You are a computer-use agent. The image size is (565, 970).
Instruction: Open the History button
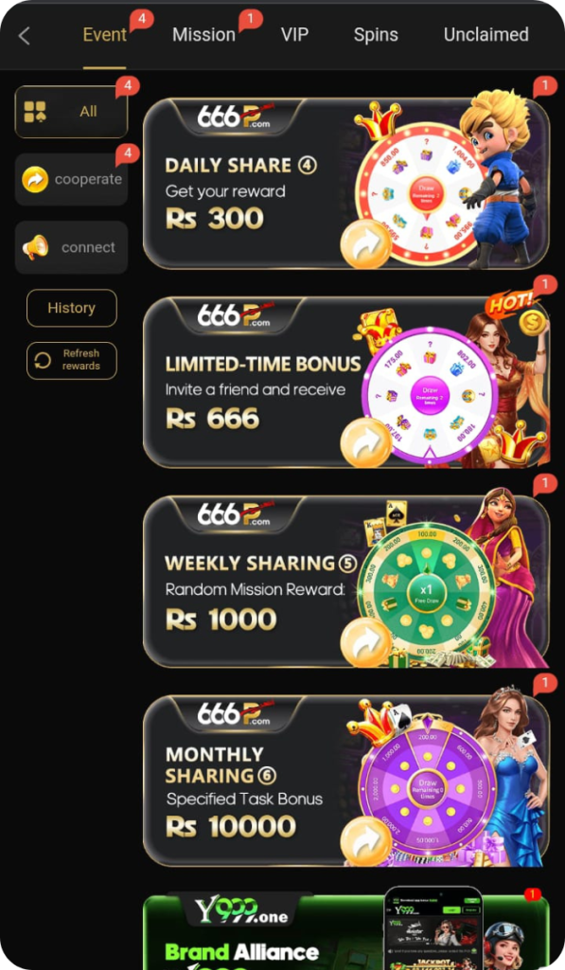[x=72, y=308]
